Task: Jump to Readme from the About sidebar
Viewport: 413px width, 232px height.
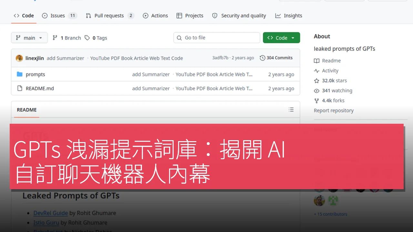Action: pyautogui.click(x=327, y=61)
